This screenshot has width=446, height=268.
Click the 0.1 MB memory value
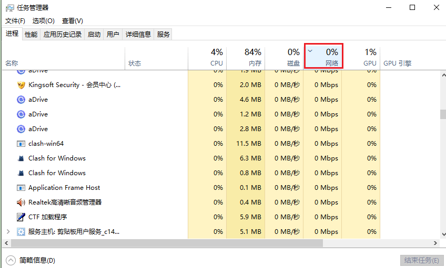coord(250,187)
